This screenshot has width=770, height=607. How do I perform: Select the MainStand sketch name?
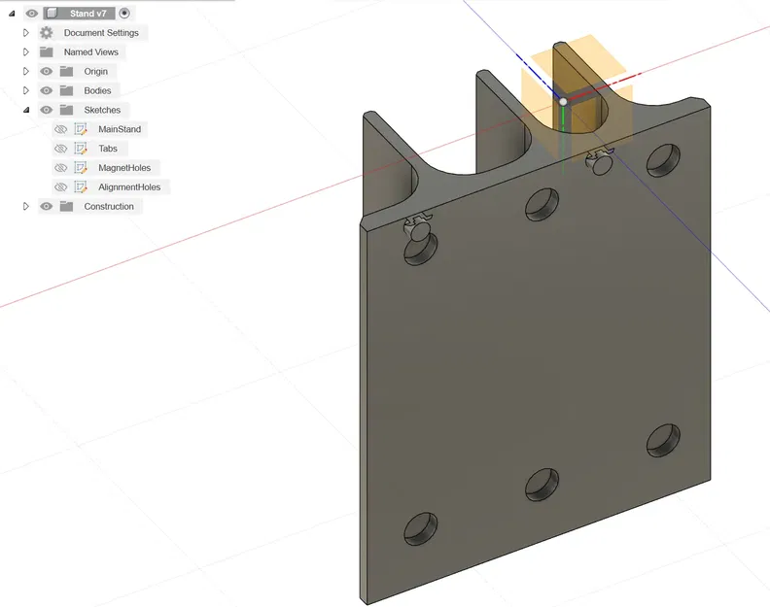point(120,129)
